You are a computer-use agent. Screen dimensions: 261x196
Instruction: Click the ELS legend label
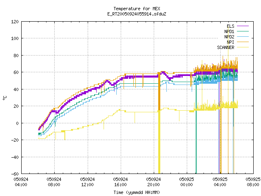click(x=230, y=26)
